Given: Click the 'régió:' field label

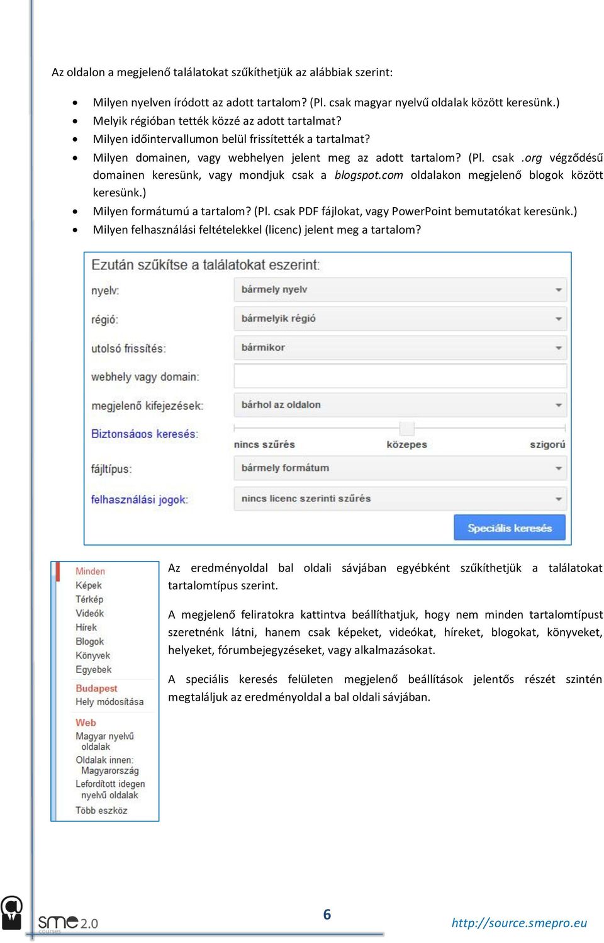Looking at the screenshot, I should [104, 320].
